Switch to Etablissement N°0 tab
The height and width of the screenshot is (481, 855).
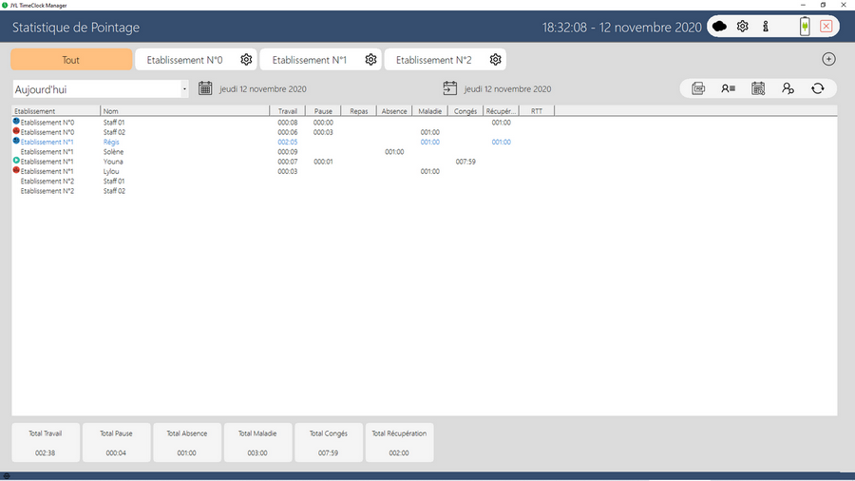(185, 60)
